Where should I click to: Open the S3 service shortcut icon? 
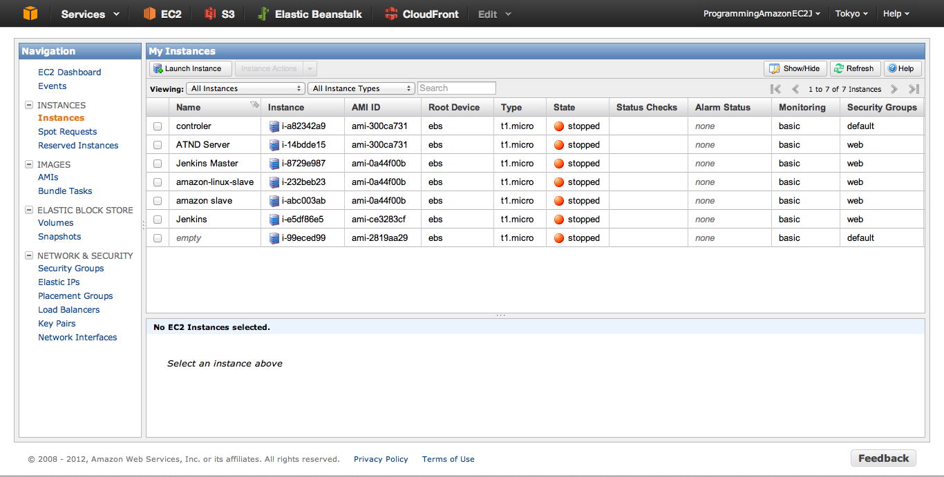[210, 13]
